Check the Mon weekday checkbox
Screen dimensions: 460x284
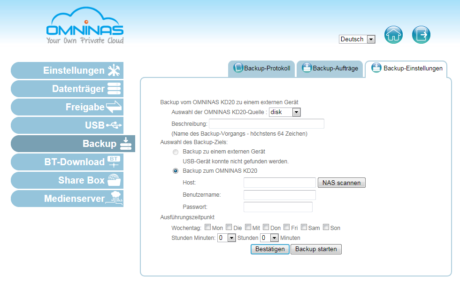207,227
